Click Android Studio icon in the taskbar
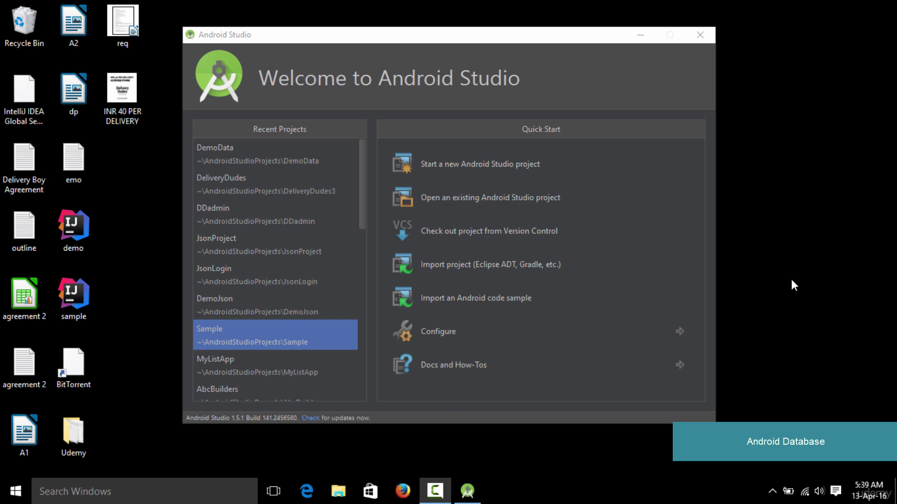This screenshot has width=897, height=504. [x=467, y=491]
